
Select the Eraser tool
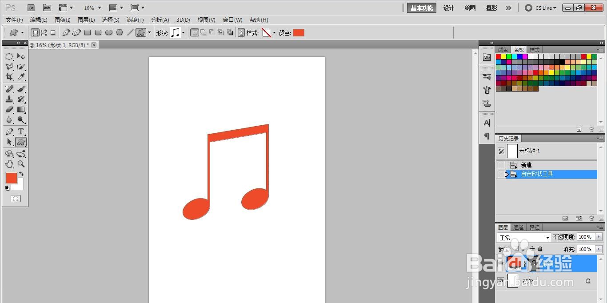point(9,109)
